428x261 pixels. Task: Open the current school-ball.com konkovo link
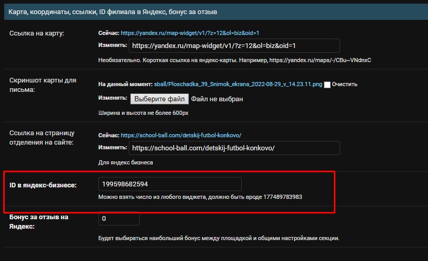(x=181, y=135)
